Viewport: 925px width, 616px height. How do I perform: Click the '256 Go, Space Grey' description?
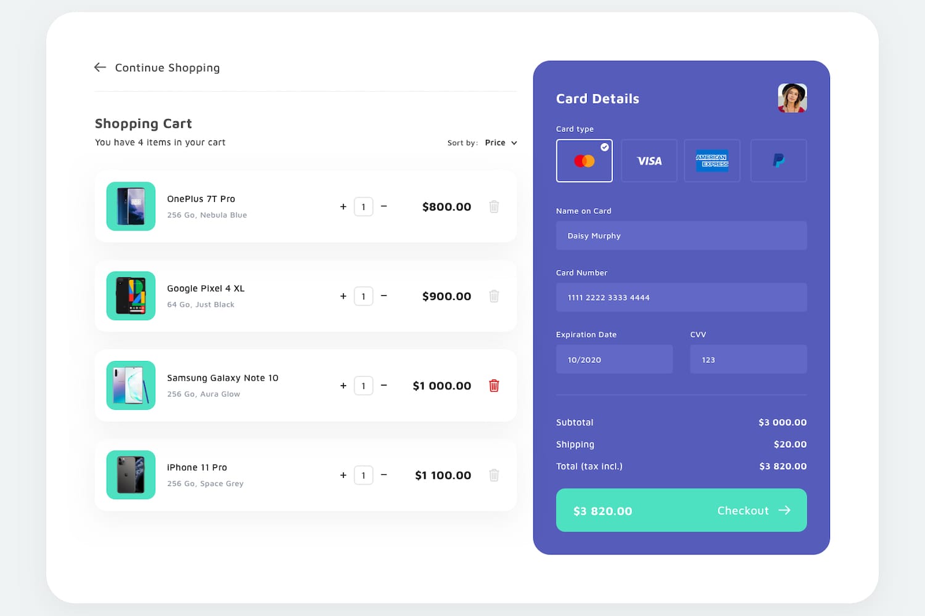point(205,484)
